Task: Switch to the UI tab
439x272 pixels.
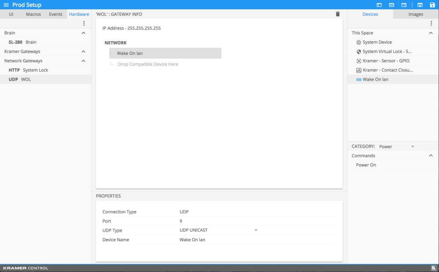Action: click(11, 14)
